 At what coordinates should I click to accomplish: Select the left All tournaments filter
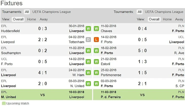[x=27, y=12]
